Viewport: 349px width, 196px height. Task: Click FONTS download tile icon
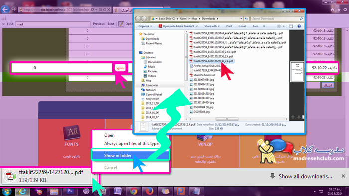[71, 132]
